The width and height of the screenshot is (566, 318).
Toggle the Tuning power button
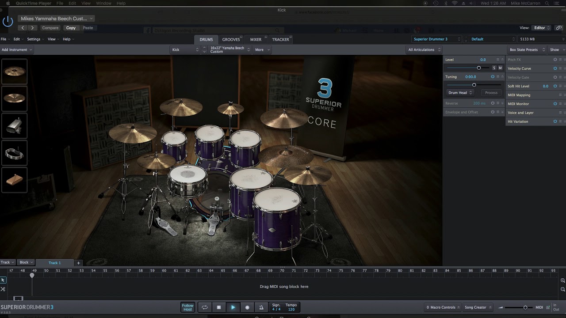(x=493, y=77)
